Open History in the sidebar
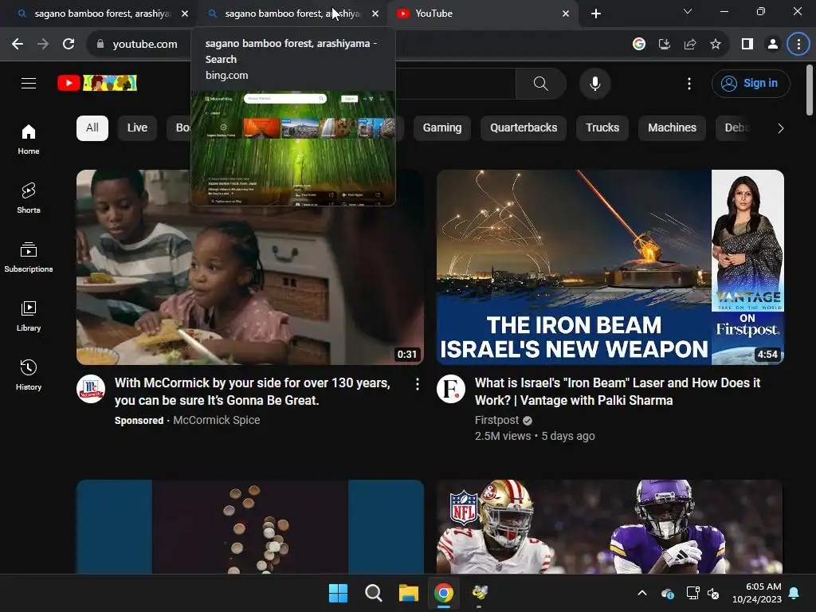This screenshot has width=816, height=612. point(29,375)
